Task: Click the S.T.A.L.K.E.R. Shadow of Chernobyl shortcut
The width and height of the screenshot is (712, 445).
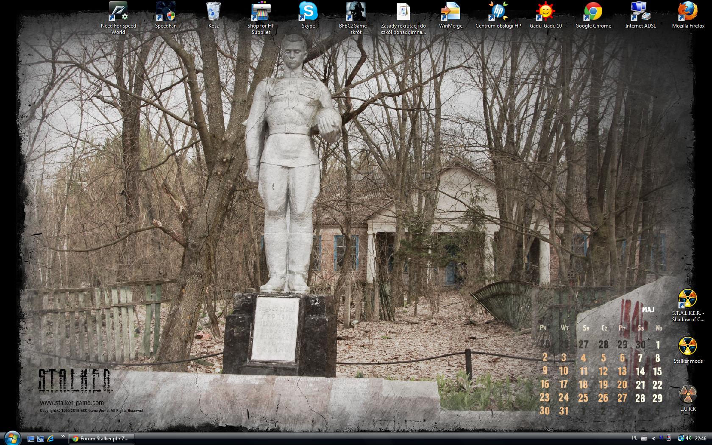Action: click(687, 299)
